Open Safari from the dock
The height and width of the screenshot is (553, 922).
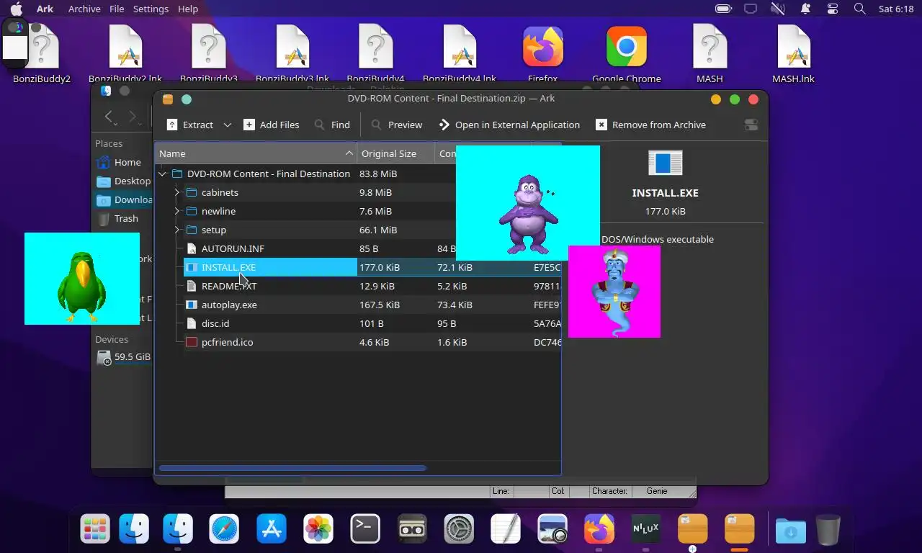point(224,529)
